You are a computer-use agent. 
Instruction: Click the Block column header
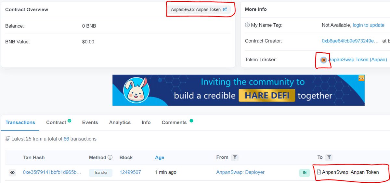(x=126, y=157)
